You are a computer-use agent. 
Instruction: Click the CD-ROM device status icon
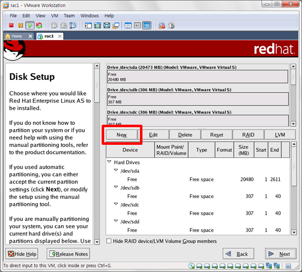tap(191, 266)
